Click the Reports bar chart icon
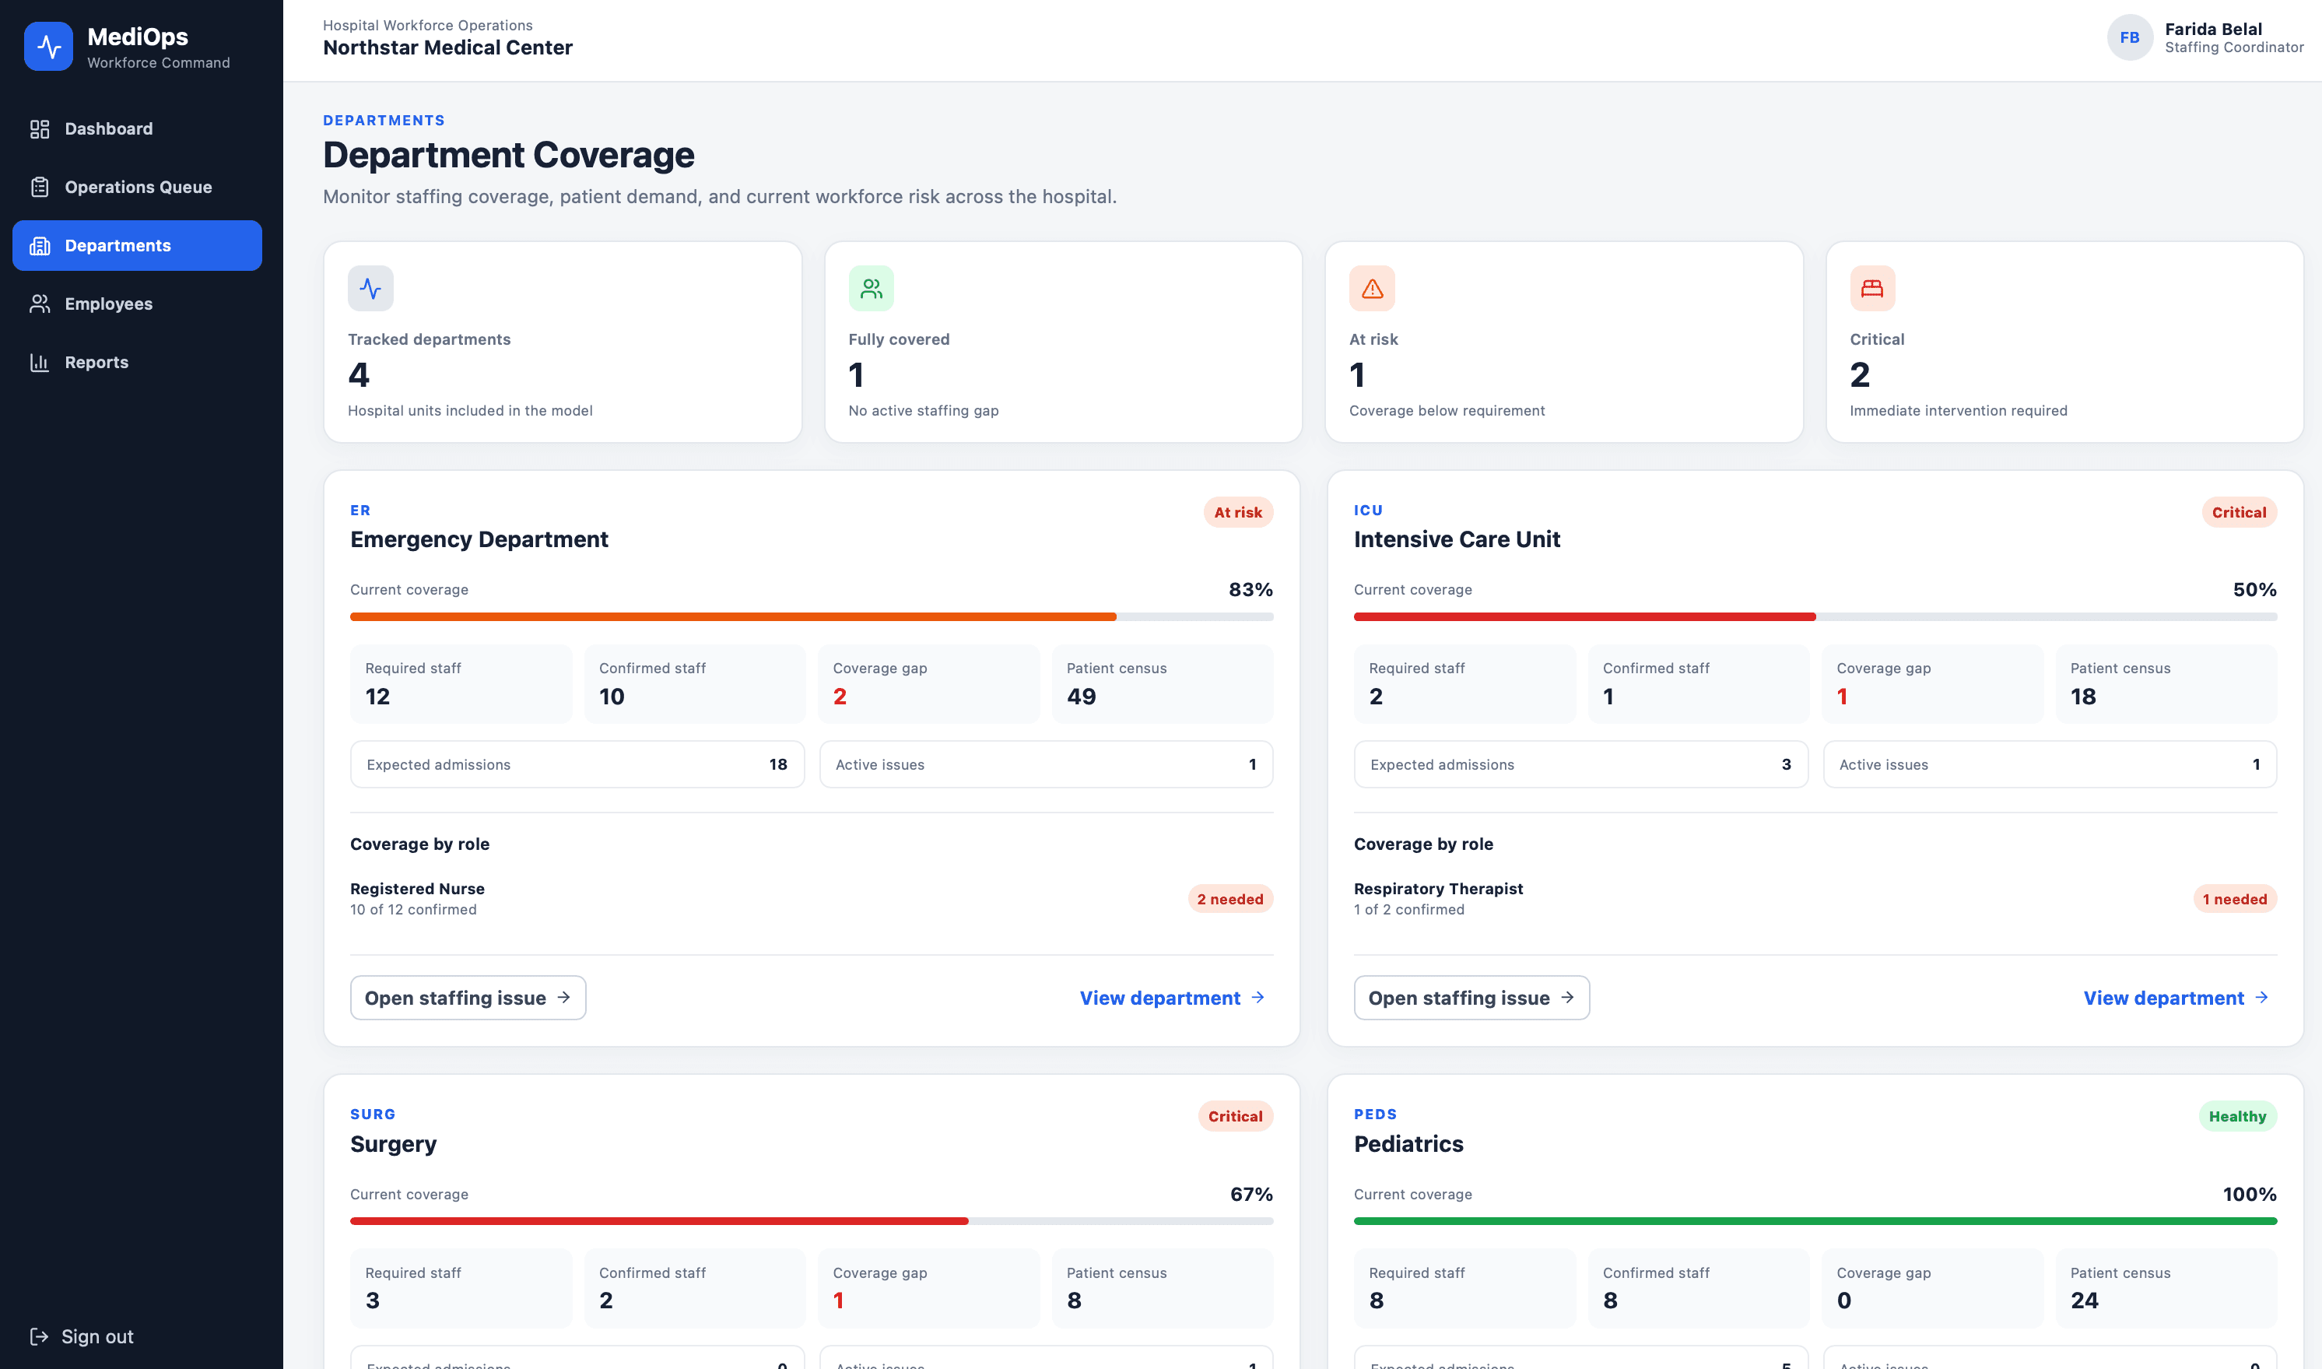The width and height of the screenshot is (2322, 1369). click(x=40, y=363)
